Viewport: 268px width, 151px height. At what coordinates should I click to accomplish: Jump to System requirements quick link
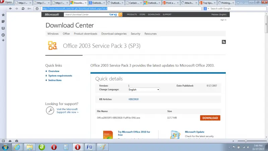point(60,76)
